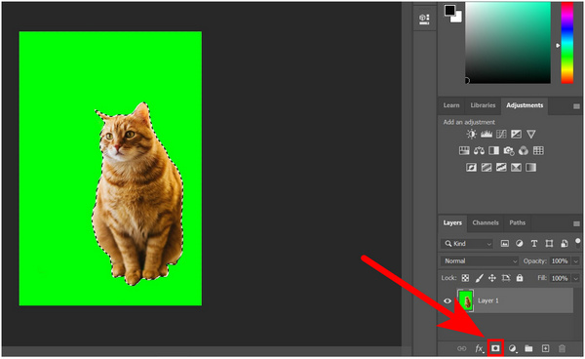Switch to the Libraries tab

point(483,105)
